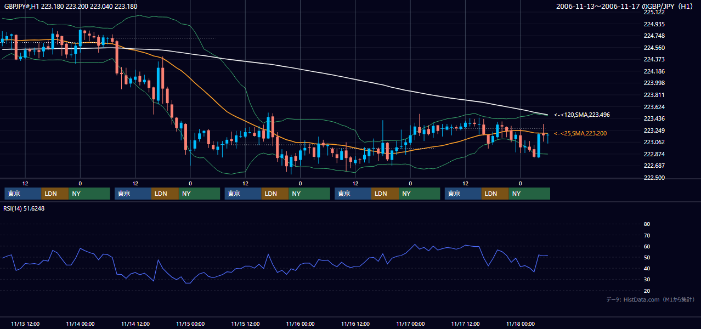Click the 223.624 price axis label
This screenshot has height=329, width=701.
tap(654, 107)
